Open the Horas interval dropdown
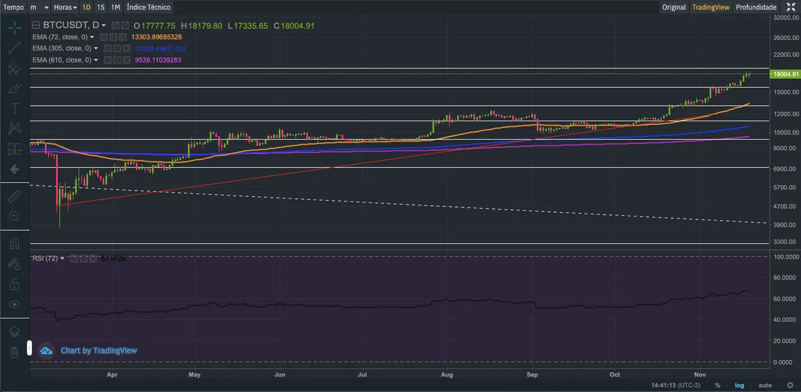This screenshot has width=801, height=392. pyautogui.click(x=65, y=8)
